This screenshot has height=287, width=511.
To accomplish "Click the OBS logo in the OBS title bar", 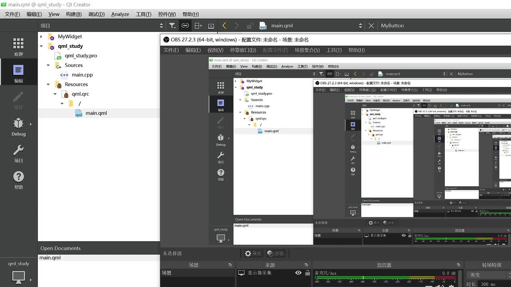I will (x=166, y=40).
